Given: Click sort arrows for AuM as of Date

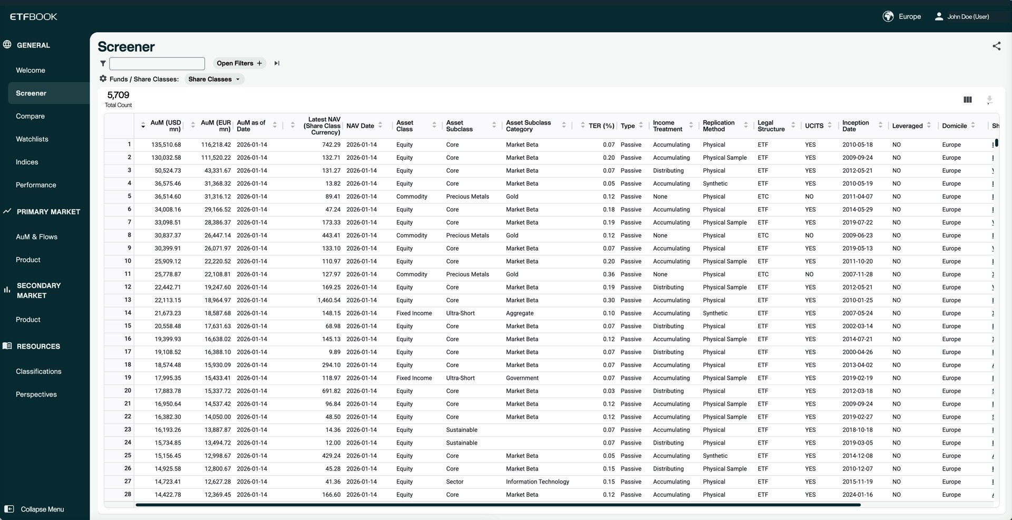Looking at the screenshot, I should 275,126.
